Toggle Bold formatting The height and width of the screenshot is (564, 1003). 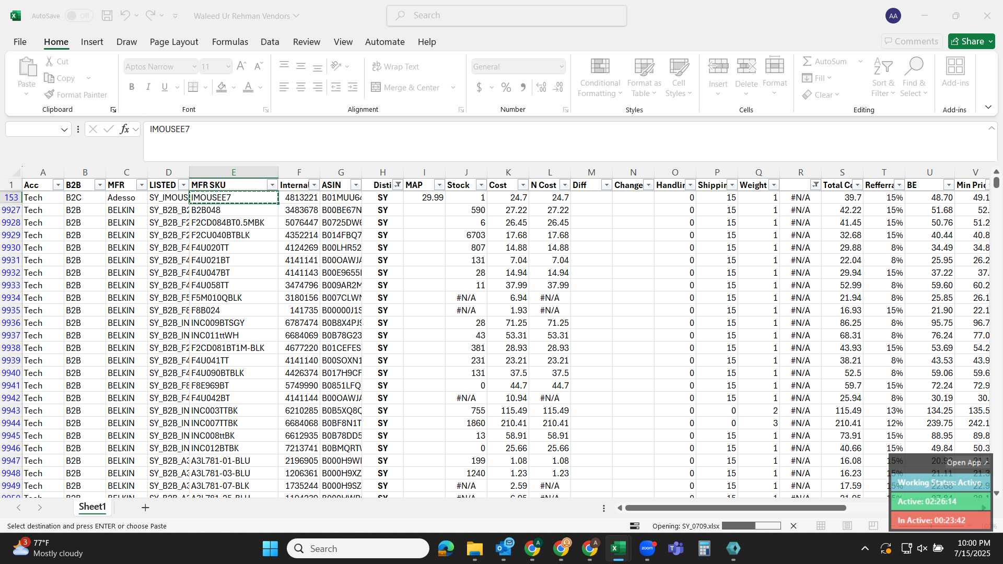click(x=132, y=87)
